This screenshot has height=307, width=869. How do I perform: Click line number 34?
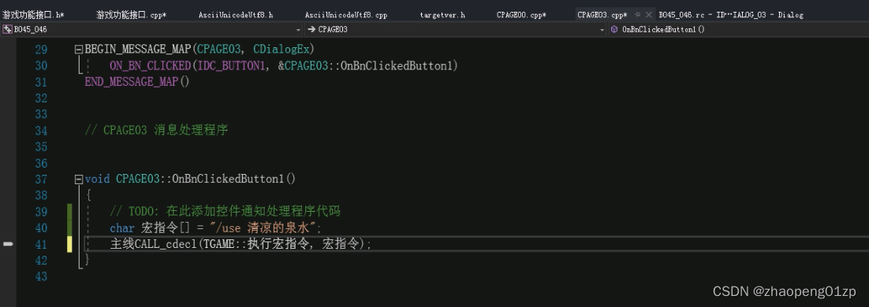click(41, 131)
